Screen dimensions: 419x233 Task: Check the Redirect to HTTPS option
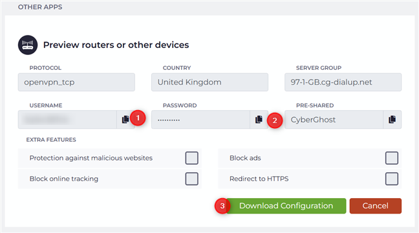point(392,179)
